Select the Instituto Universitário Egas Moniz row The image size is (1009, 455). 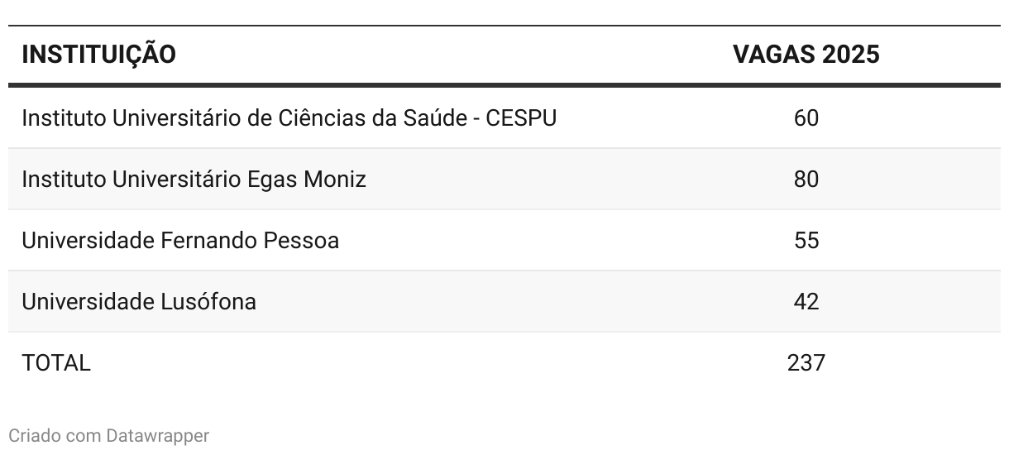(504, 180)
